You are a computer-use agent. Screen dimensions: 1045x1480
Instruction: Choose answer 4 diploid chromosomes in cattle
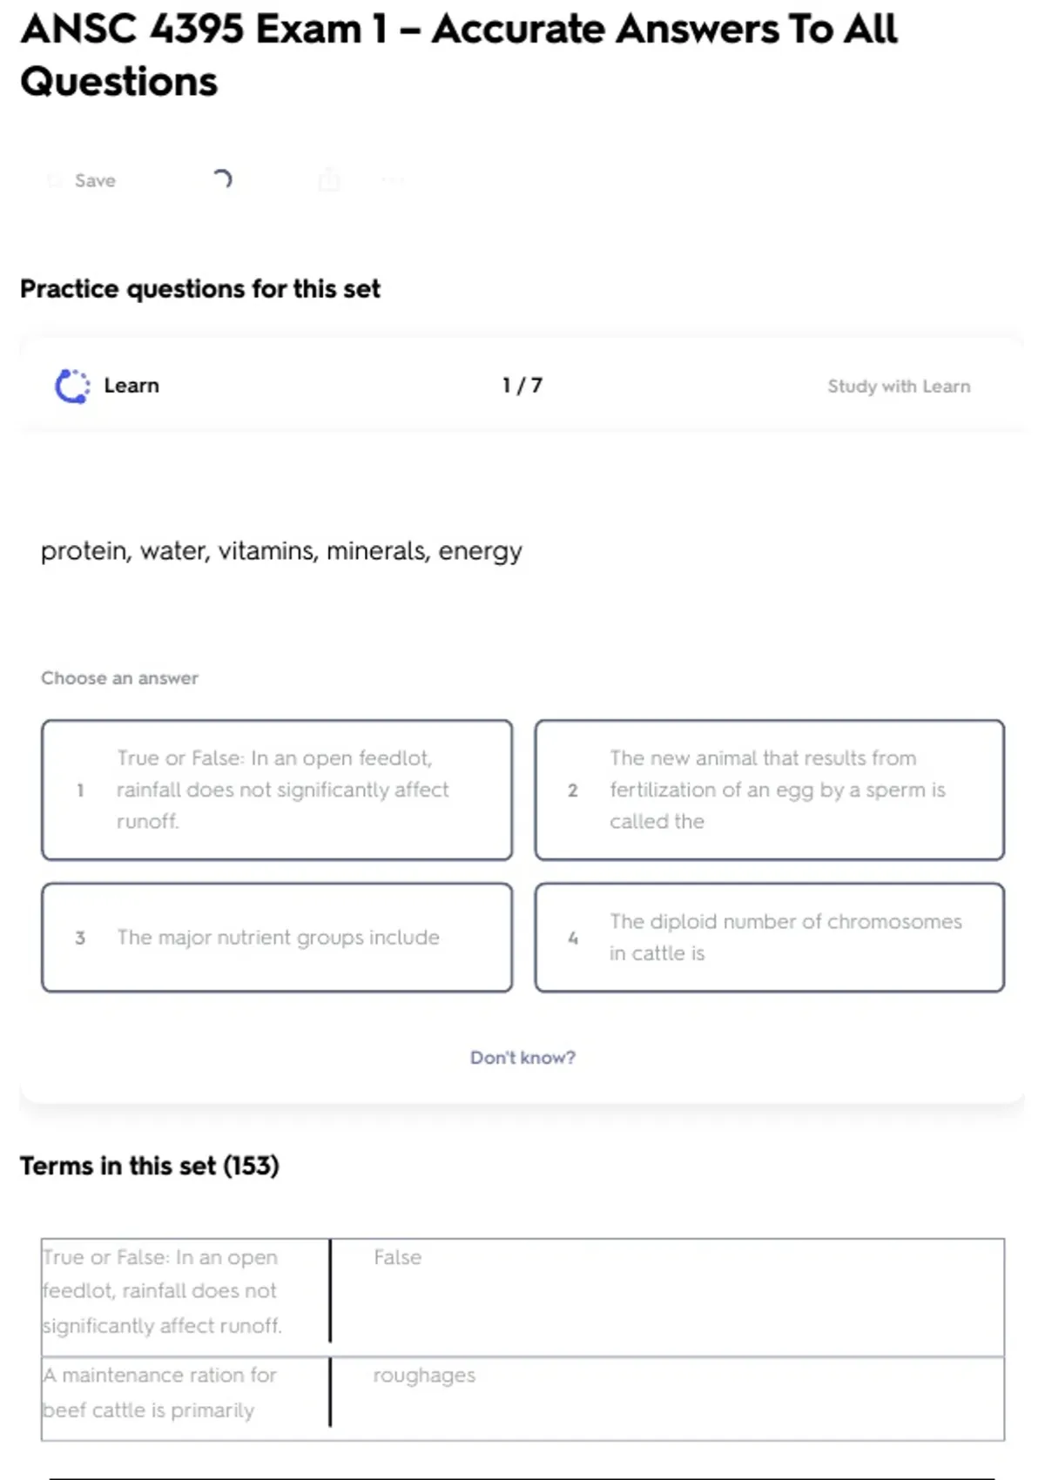(769, 938)
